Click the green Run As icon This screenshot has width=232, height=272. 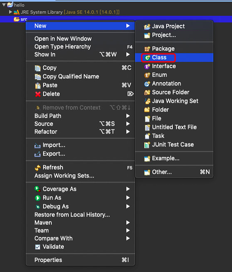pyautogui.click(x=38, y=198)
